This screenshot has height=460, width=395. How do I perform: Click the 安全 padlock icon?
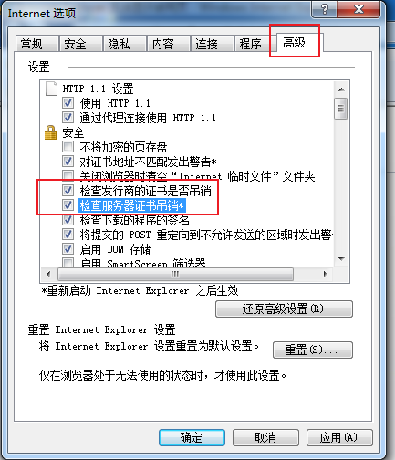coord(50,132)
